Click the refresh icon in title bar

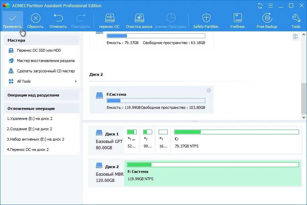(x=260, y=6)
